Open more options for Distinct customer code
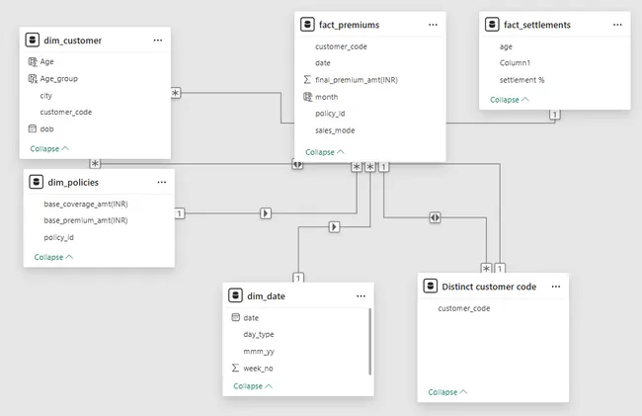This screenshot has height=416, width=642. tap(556, 287)
